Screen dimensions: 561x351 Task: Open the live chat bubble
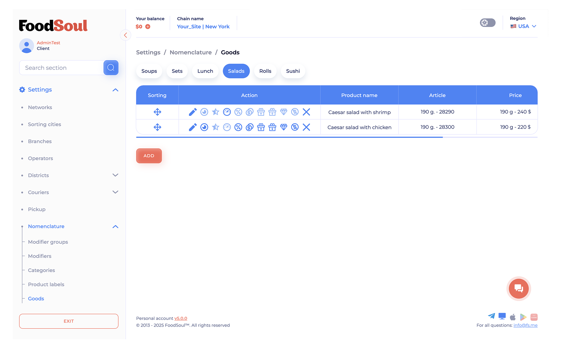pyautogui.click(x=518, y=289)
